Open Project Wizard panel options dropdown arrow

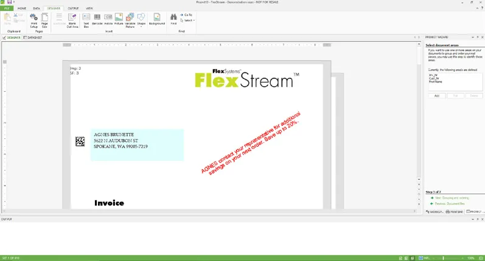pyautogui.click(x=473, y=38)
